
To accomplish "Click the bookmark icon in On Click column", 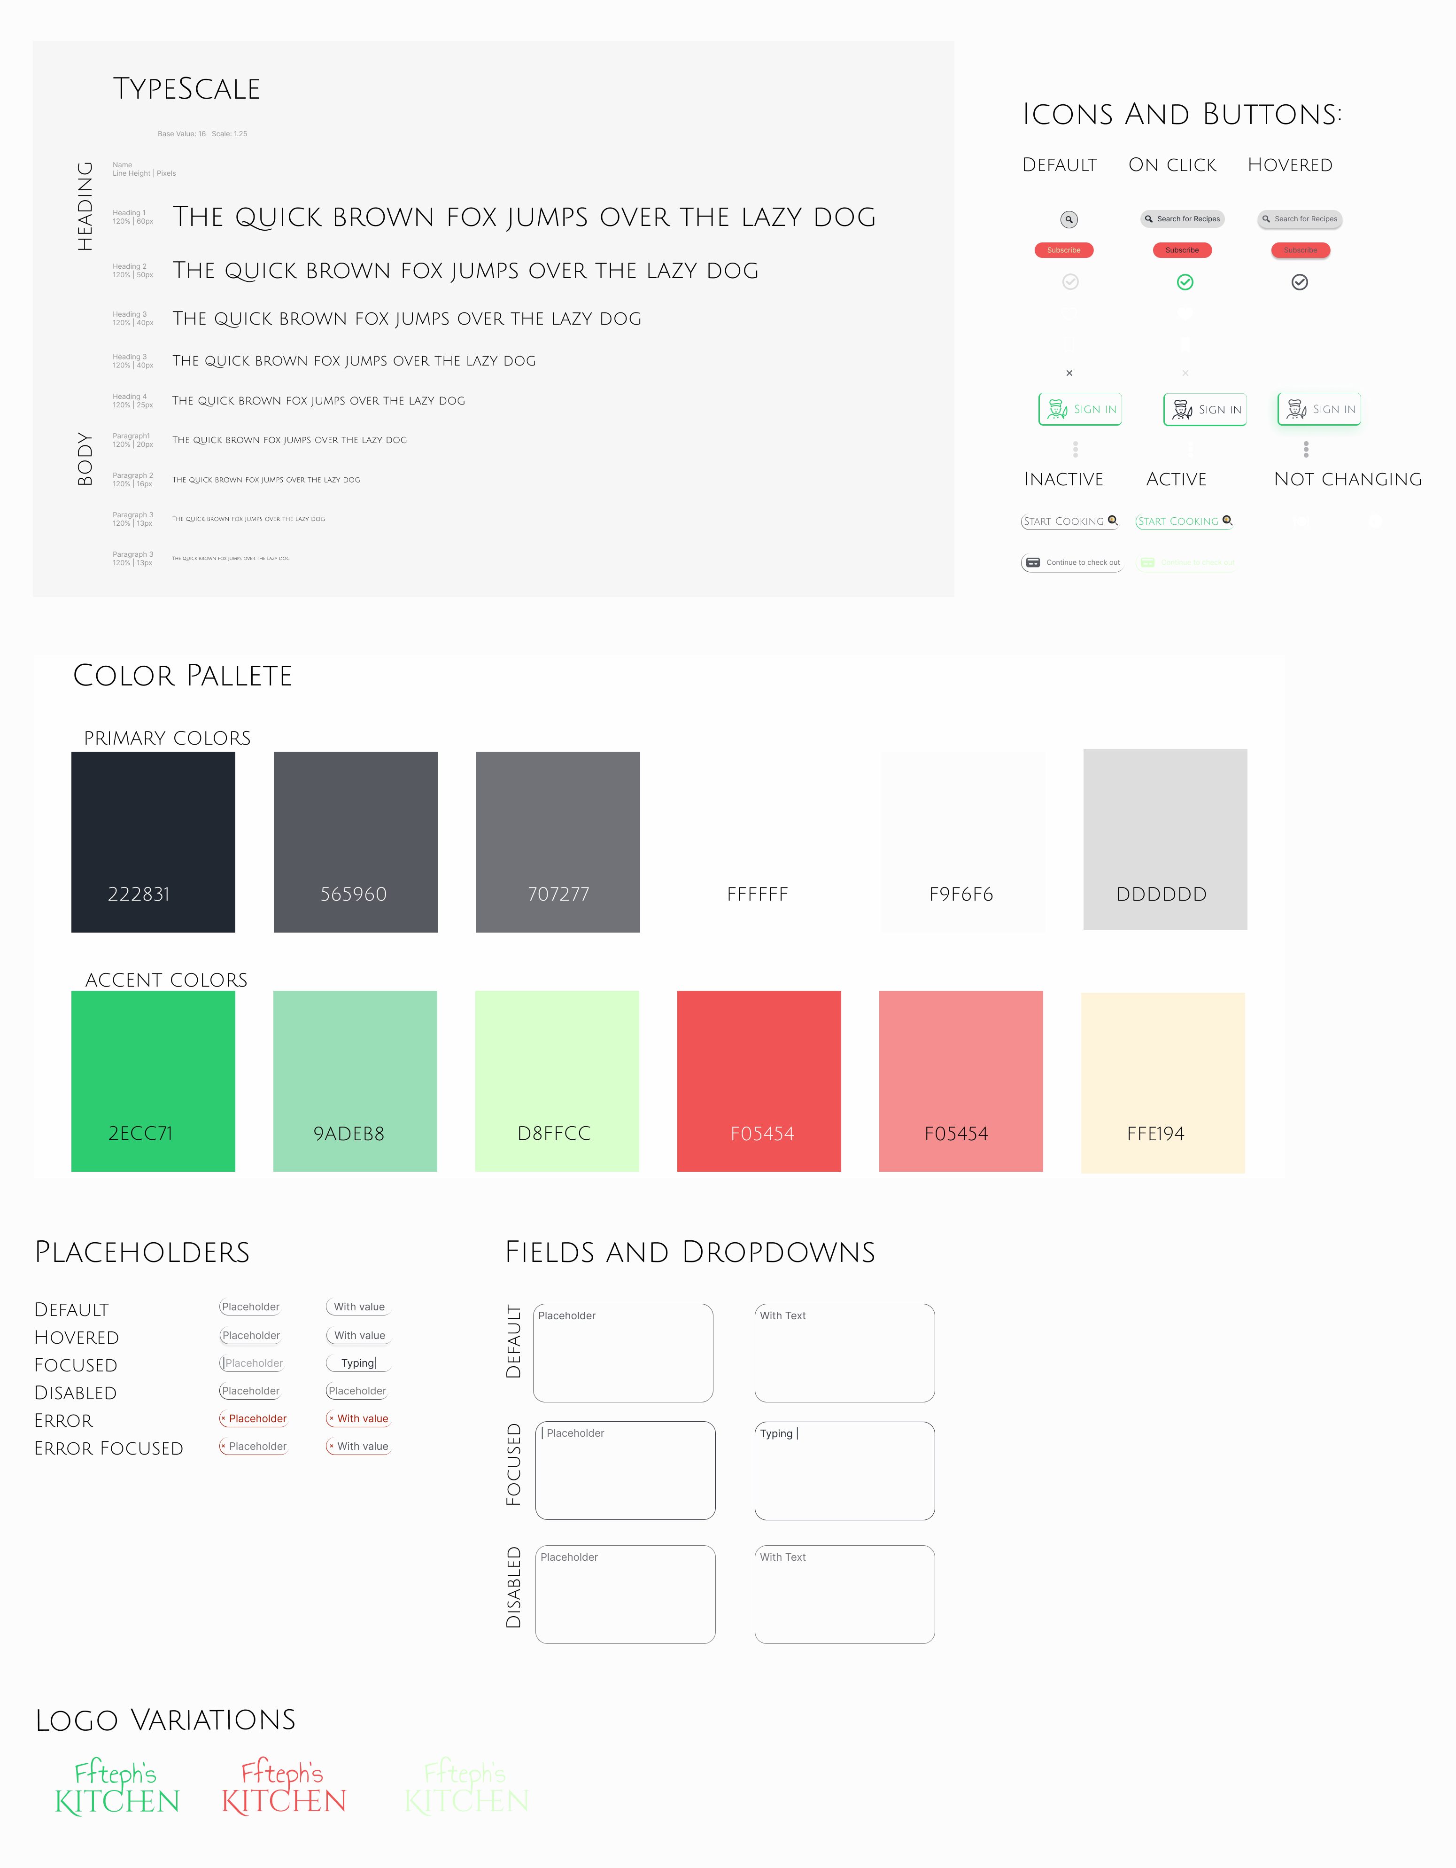I will pyautogui.click(x=1185, y=345).
